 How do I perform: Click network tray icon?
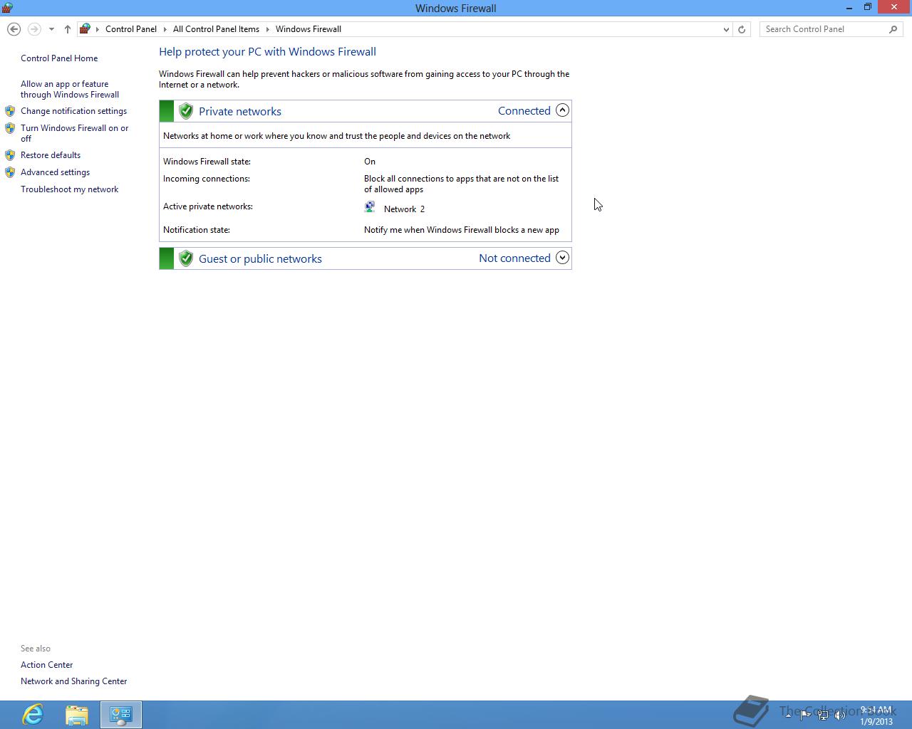point(823,715)
